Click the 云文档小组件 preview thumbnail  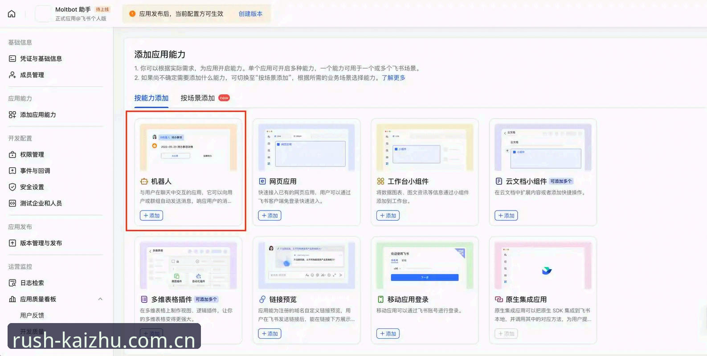pyautogui.click(x=543, y=147)
